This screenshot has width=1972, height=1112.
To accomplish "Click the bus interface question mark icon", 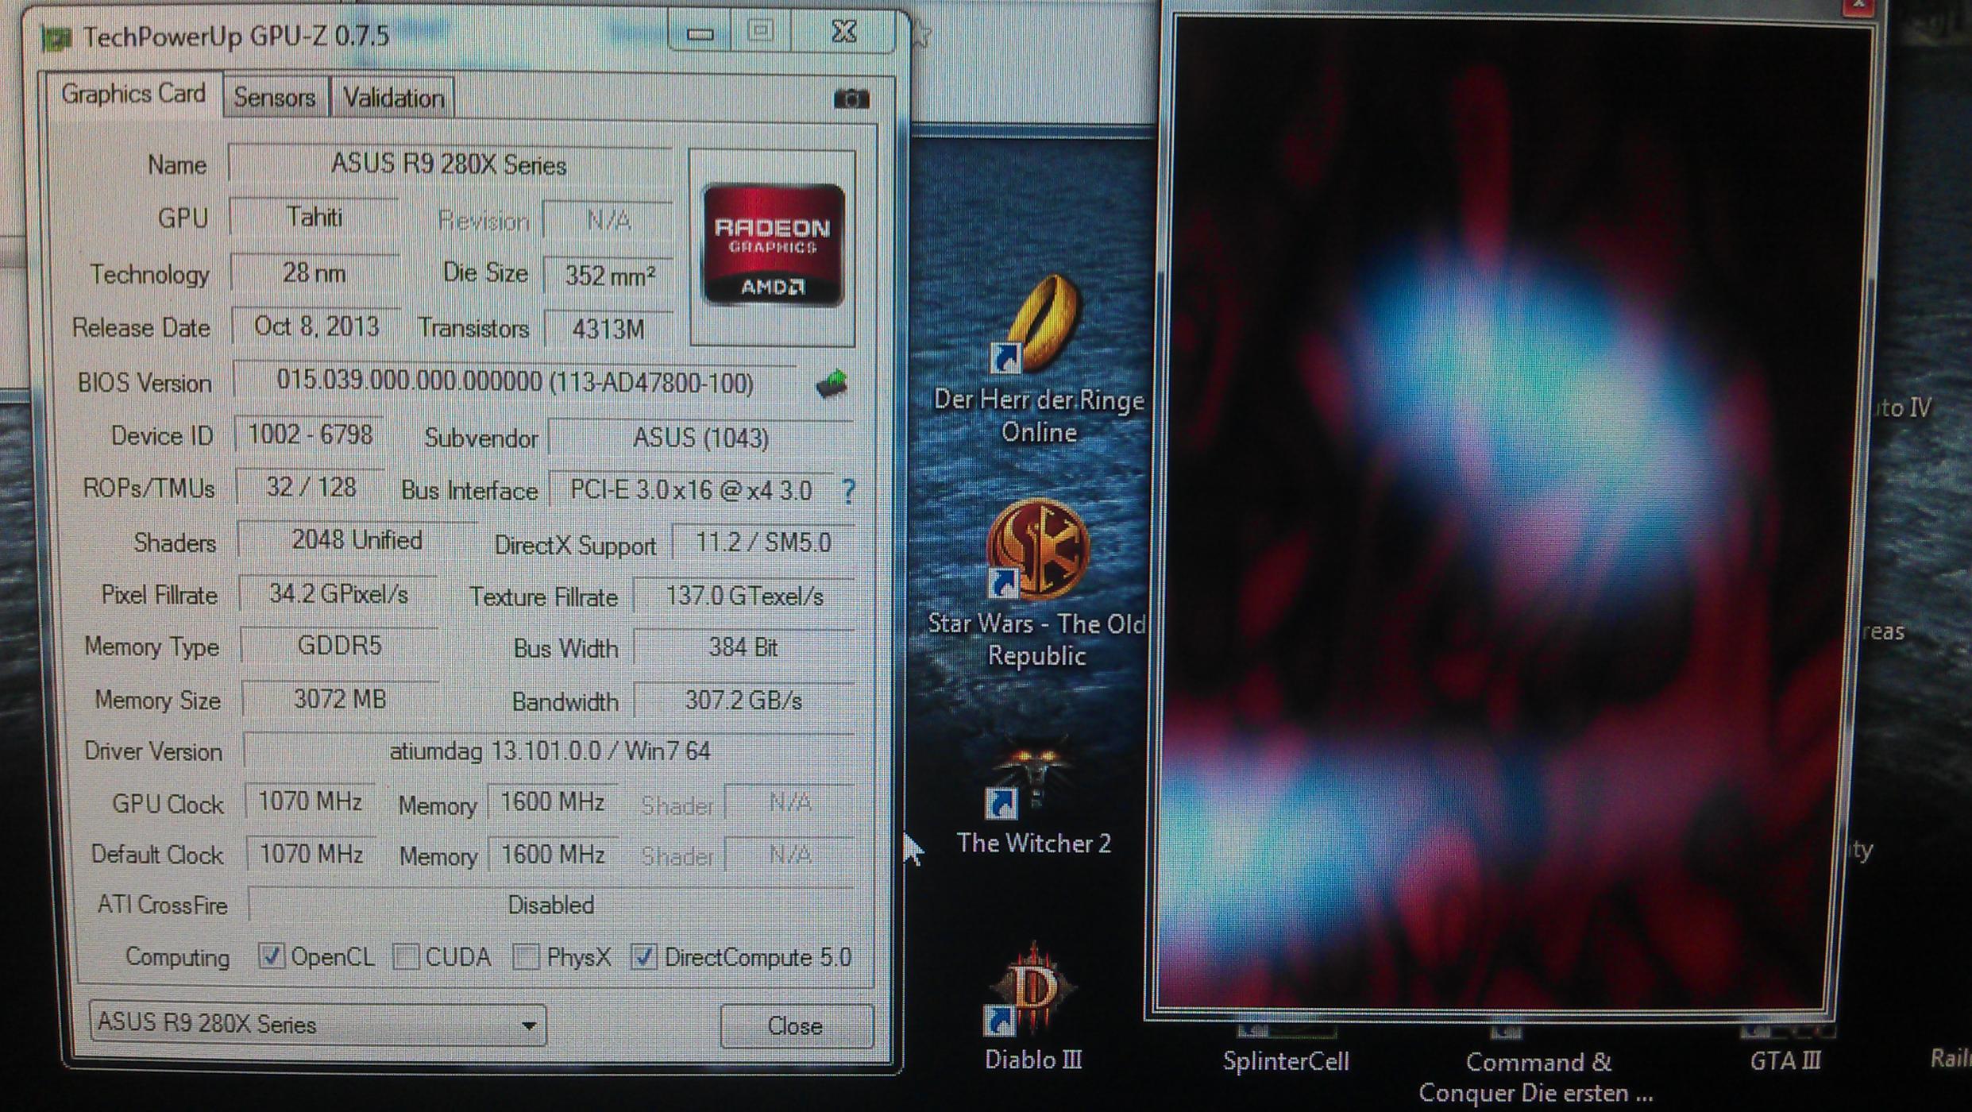I will 848,492.
